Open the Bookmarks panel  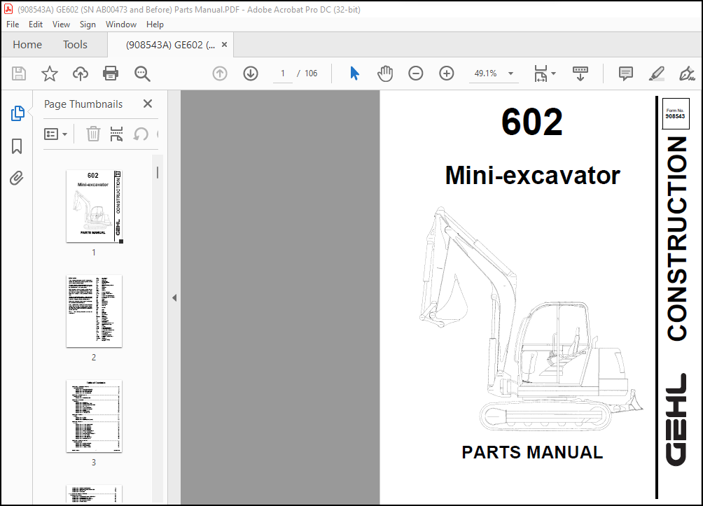(17, 146)
